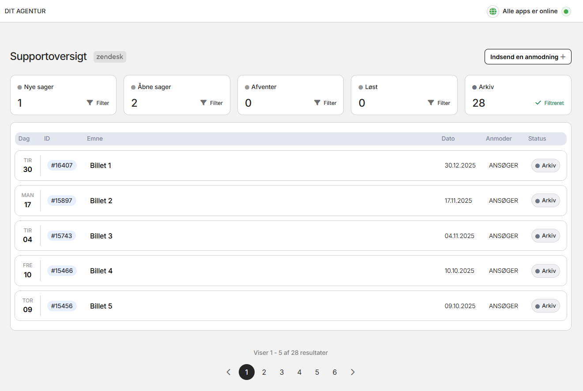Jump to page 6 of the results
The width and height of the screenshot is (583, 391).
tap(335, 372)
